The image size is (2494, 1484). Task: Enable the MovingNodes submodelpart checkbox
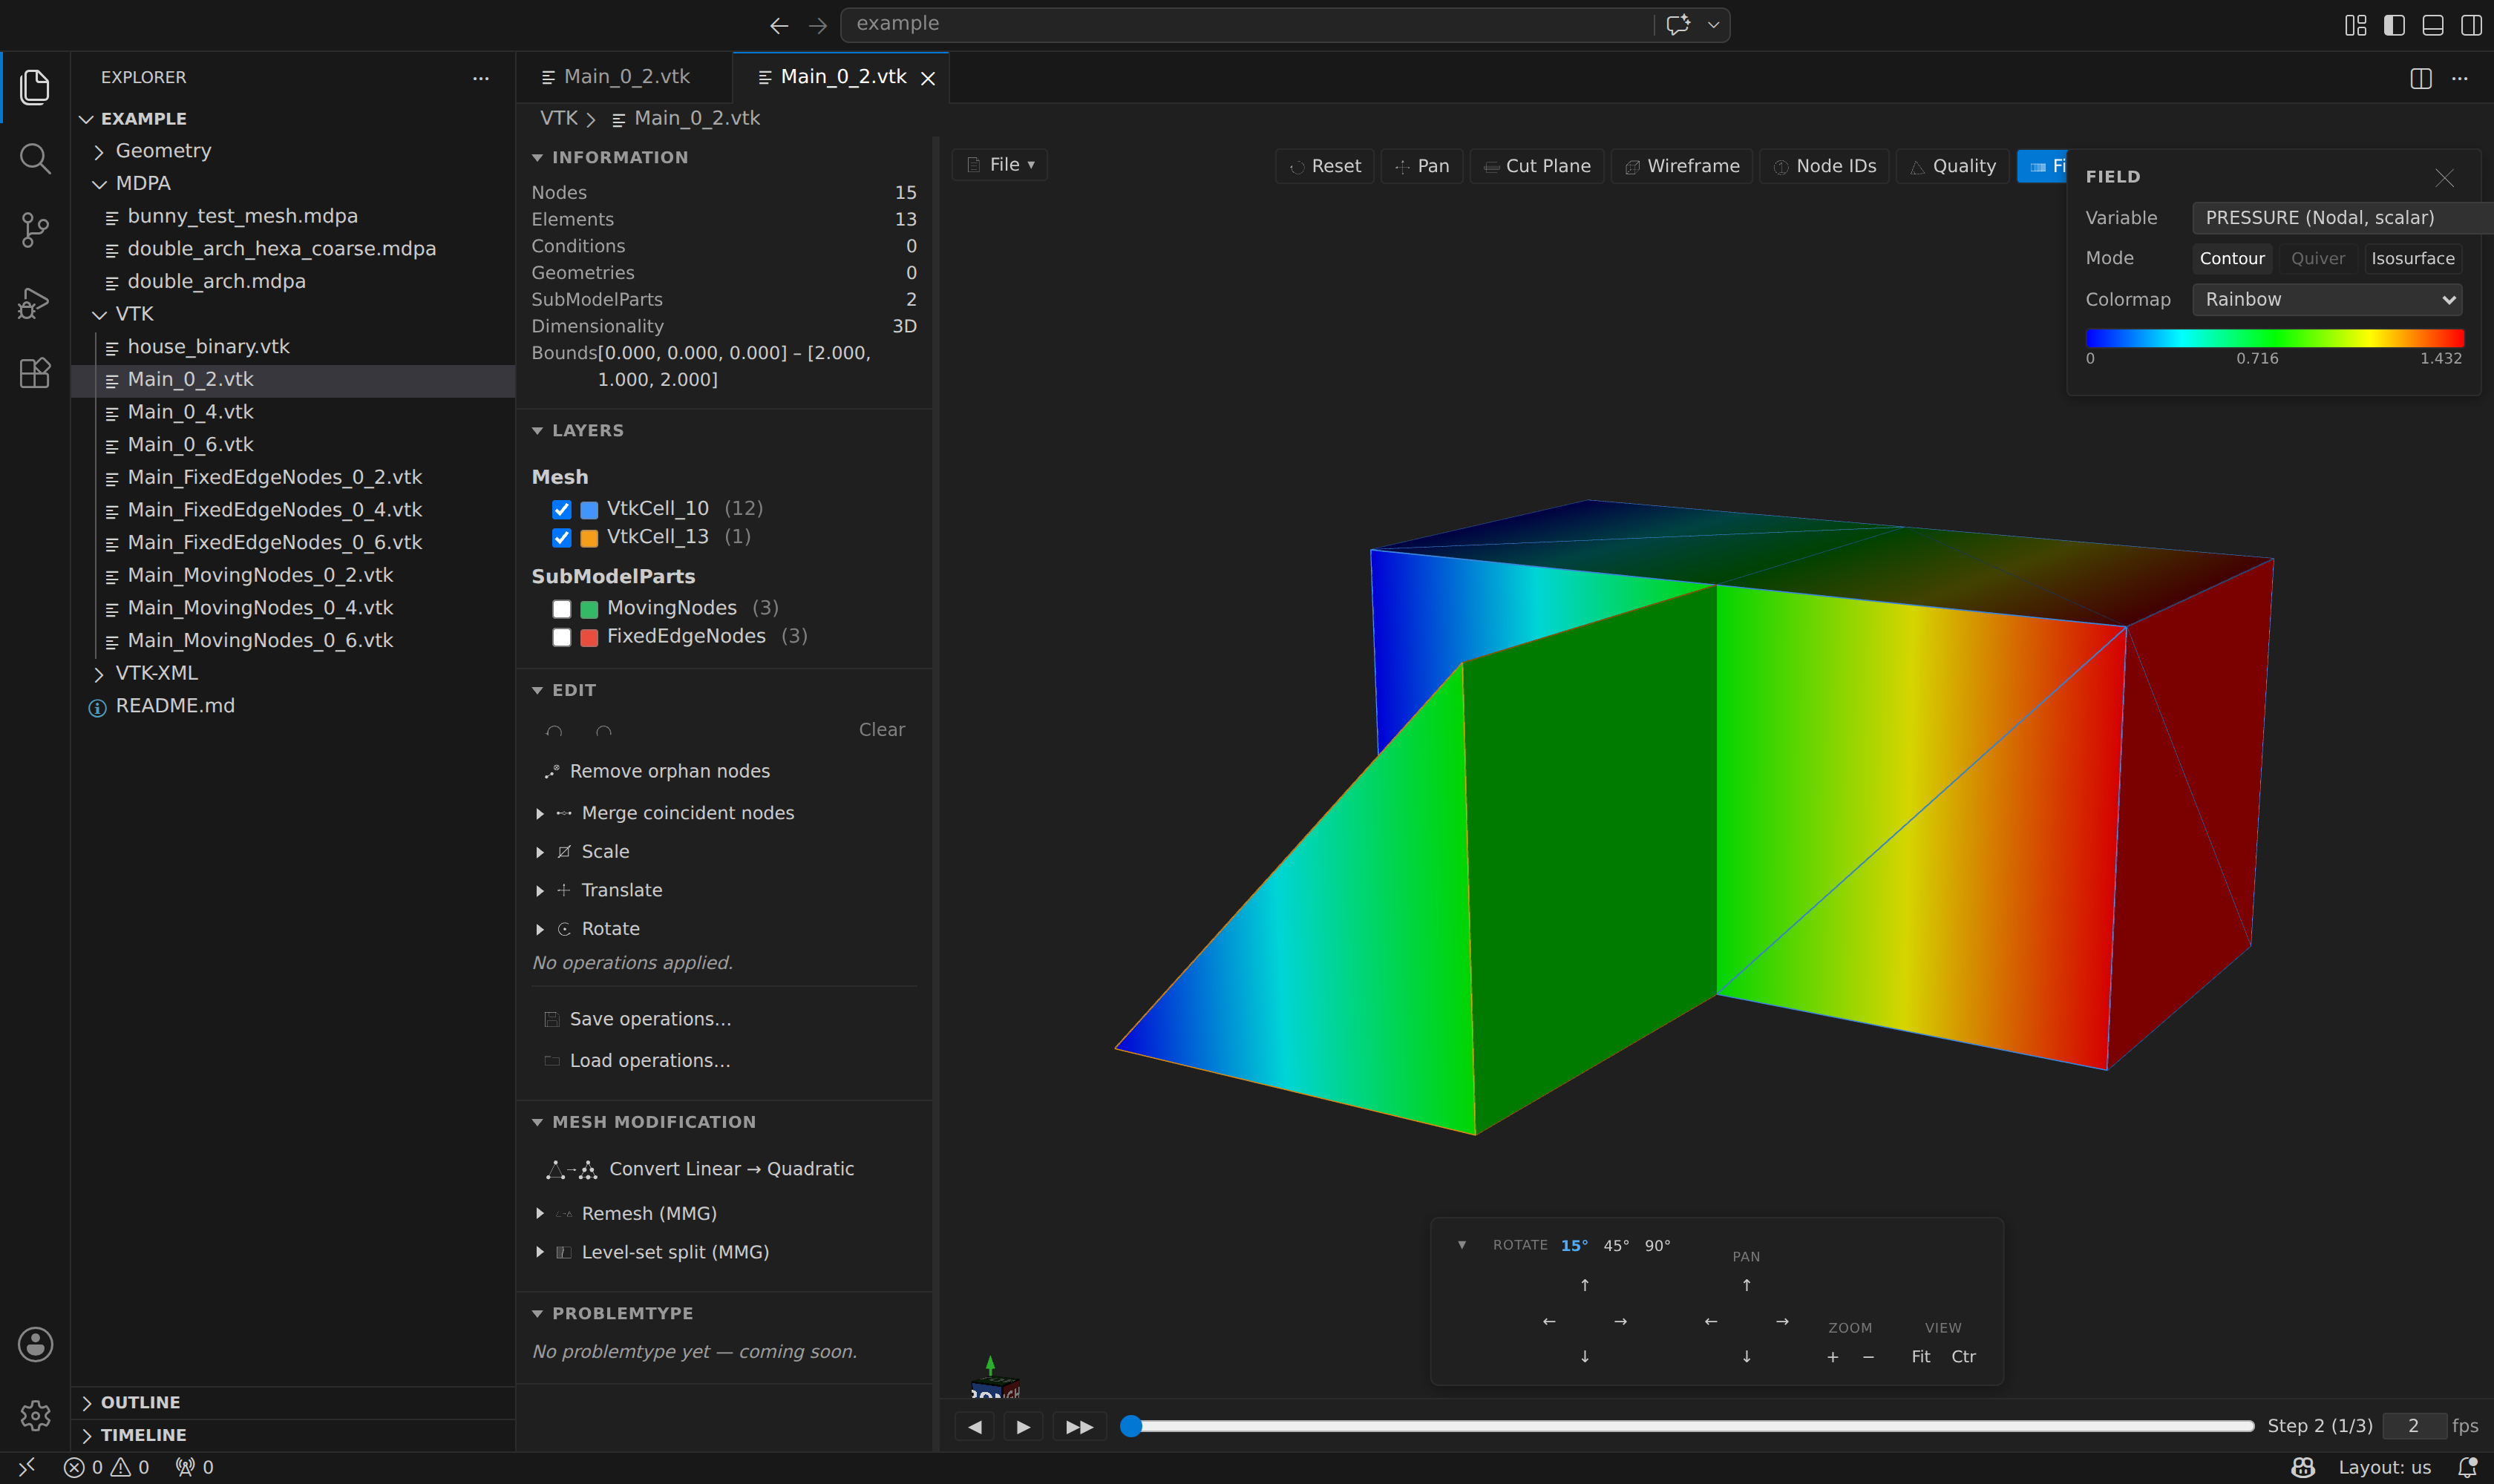click(562, 609)
